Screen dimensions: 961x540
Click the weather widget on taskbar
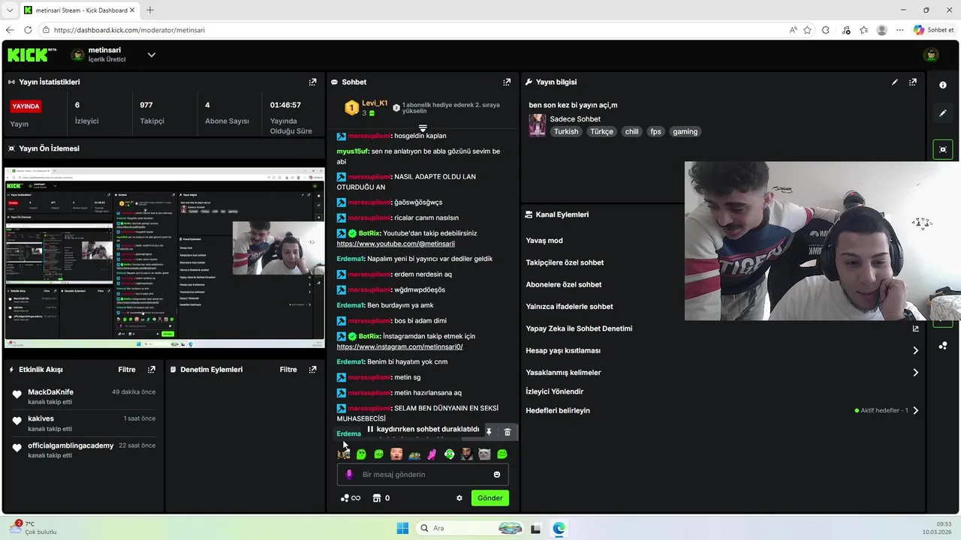point(33,527)
